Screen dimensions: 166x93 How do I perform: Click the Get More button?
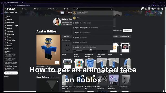128,30
